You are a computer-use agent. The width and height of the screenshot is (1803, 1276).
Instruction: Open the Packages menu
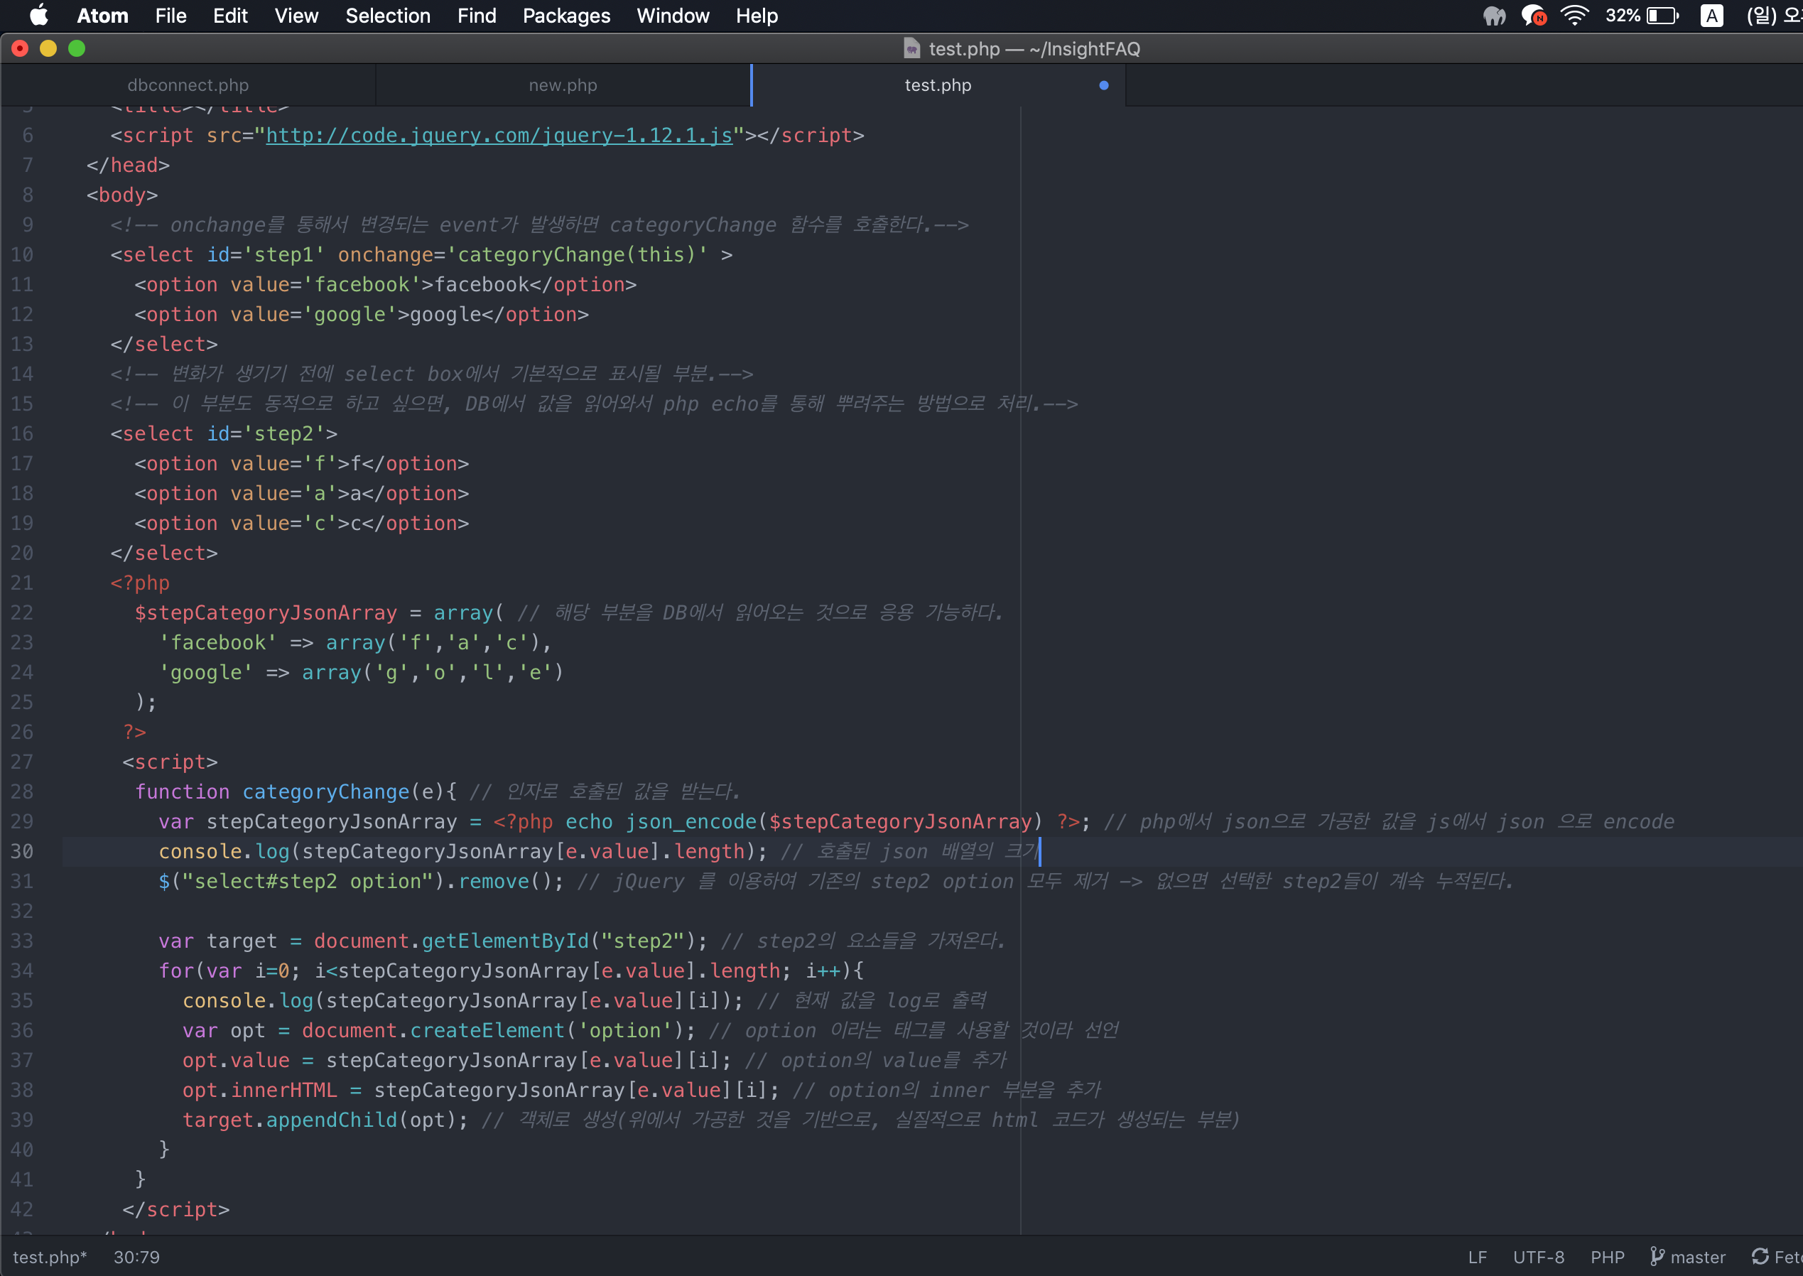[x=565, y=16]
